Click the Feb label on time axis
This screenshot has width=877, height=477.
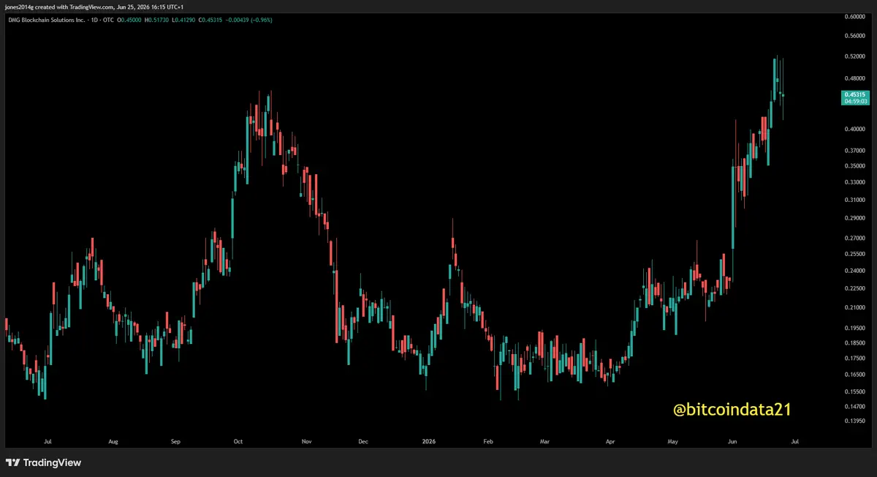[488, 442]
